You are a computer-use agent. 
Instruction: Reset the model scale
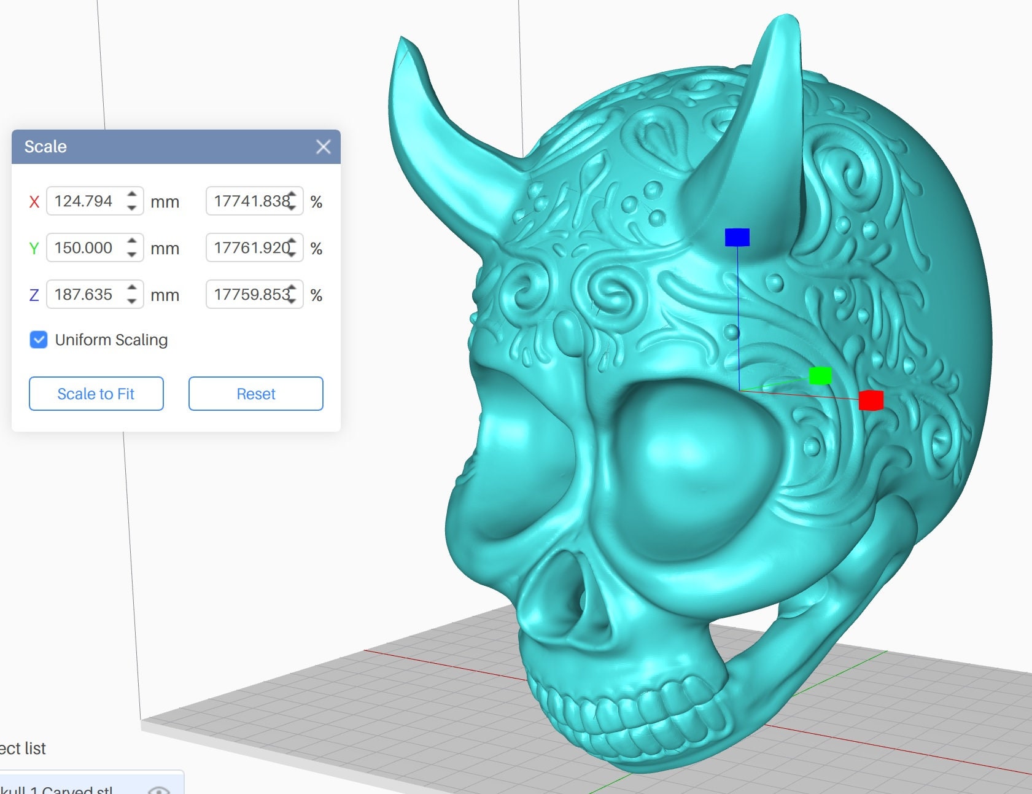point(255,394)
